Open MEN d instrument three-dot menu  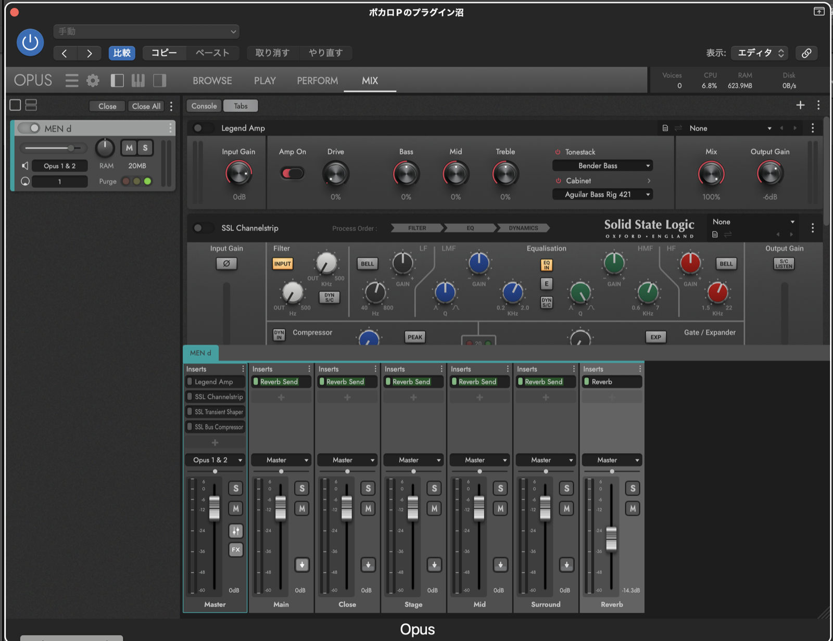[x=170, y=128]
